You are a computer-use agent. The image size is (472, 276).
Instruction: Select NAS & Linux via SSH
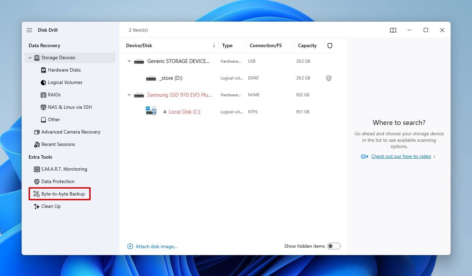pos(70,107)
